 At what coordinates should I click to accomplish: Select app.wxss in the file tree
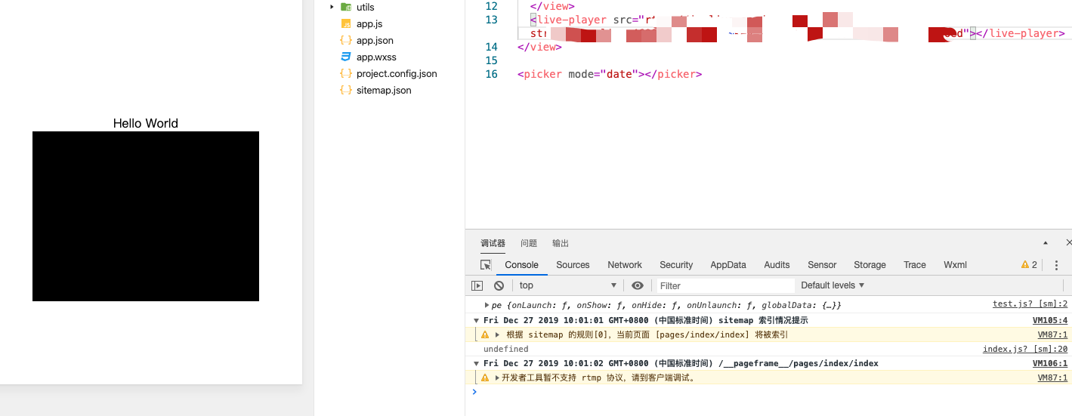tap(376, 57)
